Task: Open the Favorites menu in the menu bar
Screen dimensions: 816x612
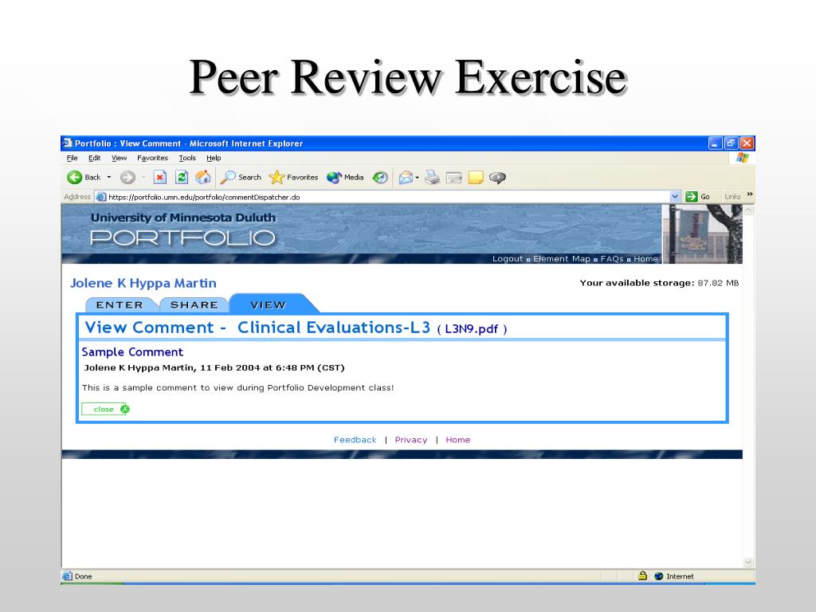Action: [x=152, y=158]
